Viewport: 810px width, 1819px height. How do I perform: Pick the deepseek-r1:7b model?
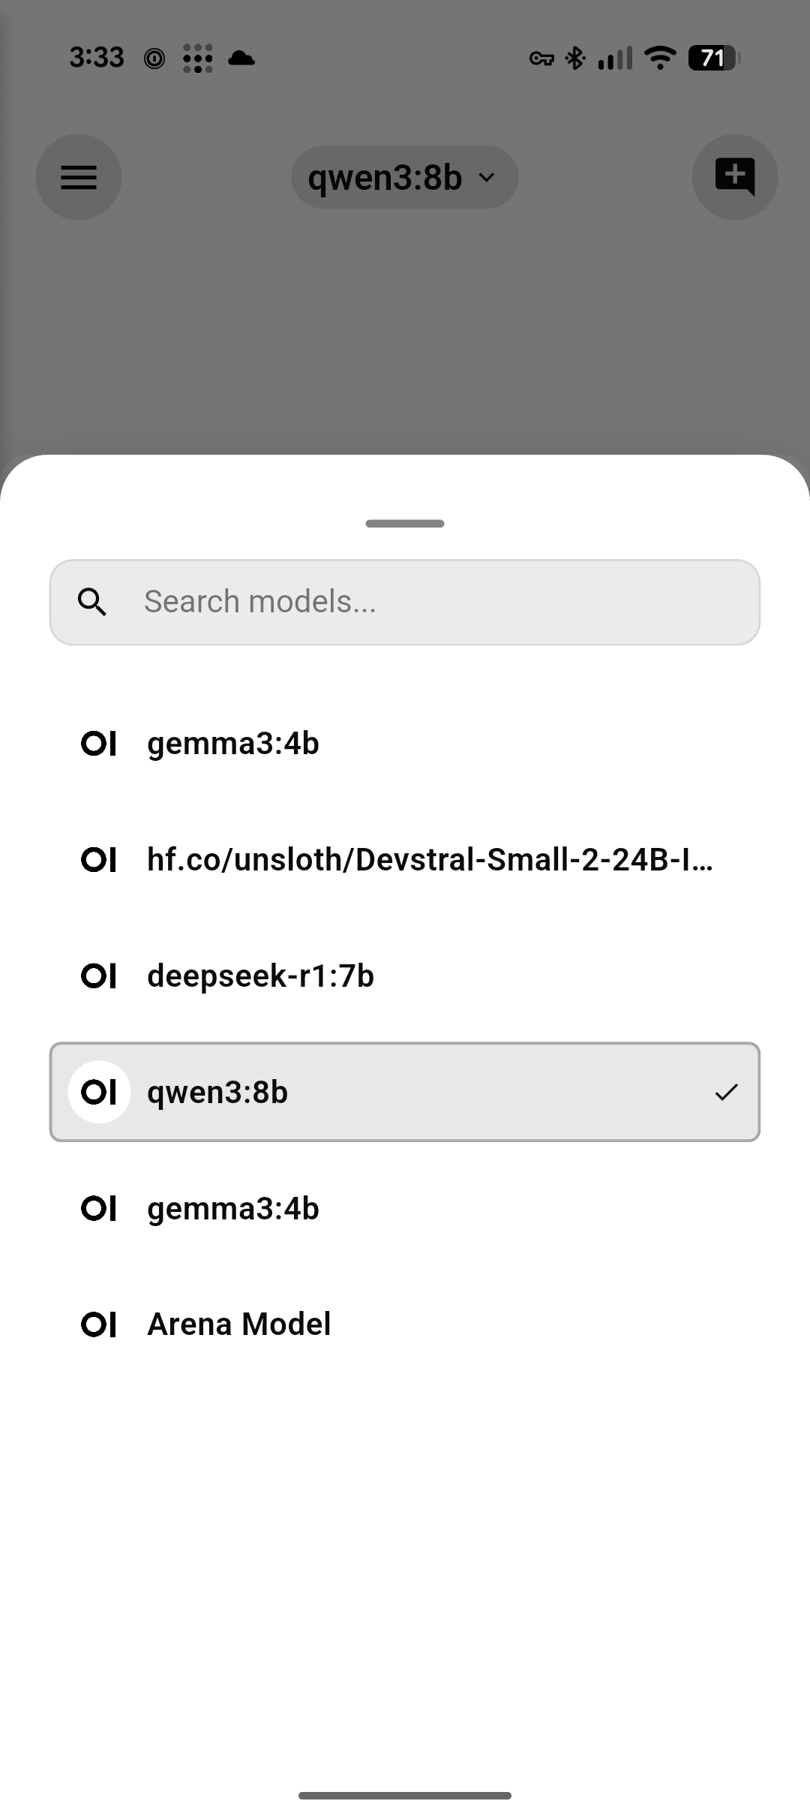(260, 976)
